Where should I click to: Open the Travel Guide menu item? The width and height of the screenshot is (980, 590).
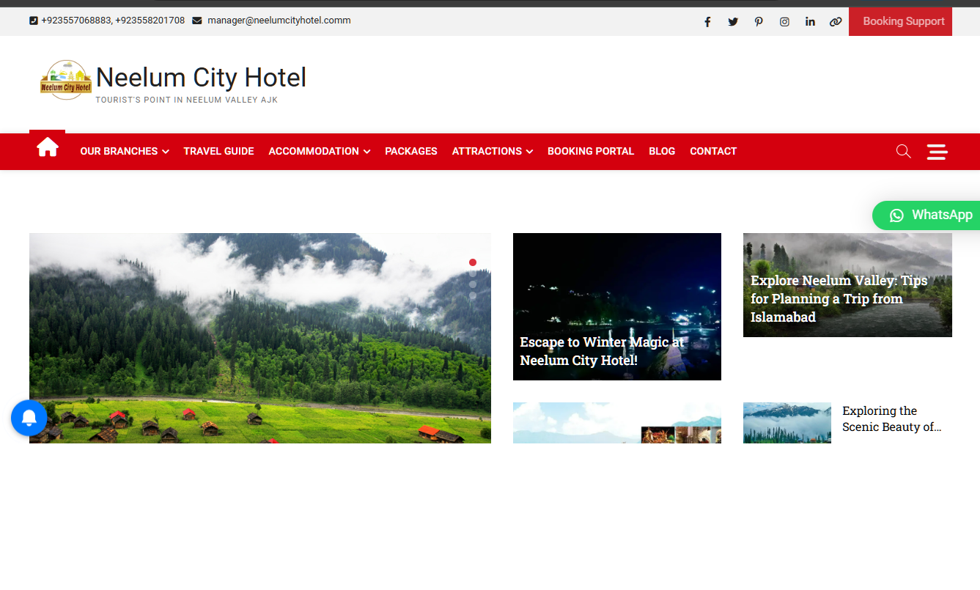pyautogui.click(x=218, y=151)
